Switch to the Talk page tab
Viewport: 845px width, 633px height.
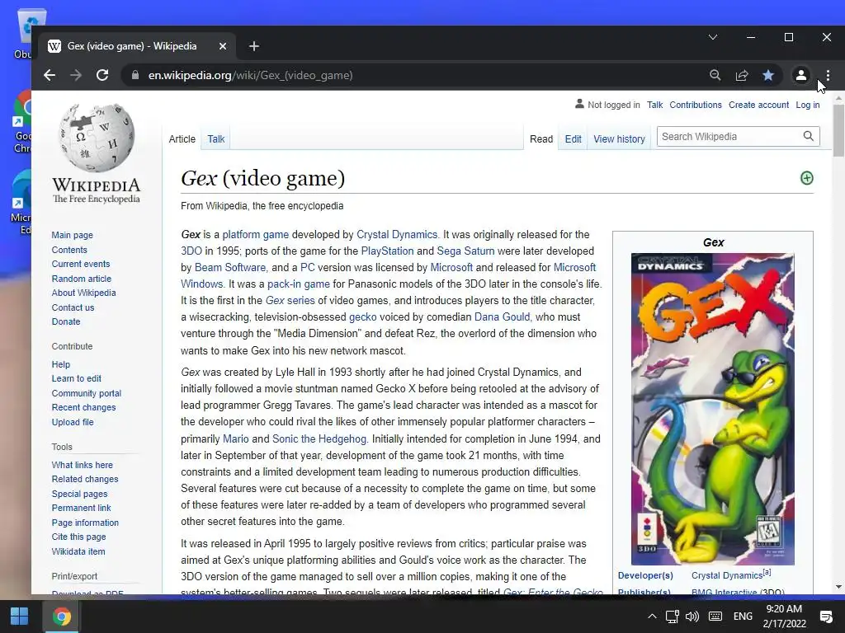pyautogui.click(x=216, y=138)
